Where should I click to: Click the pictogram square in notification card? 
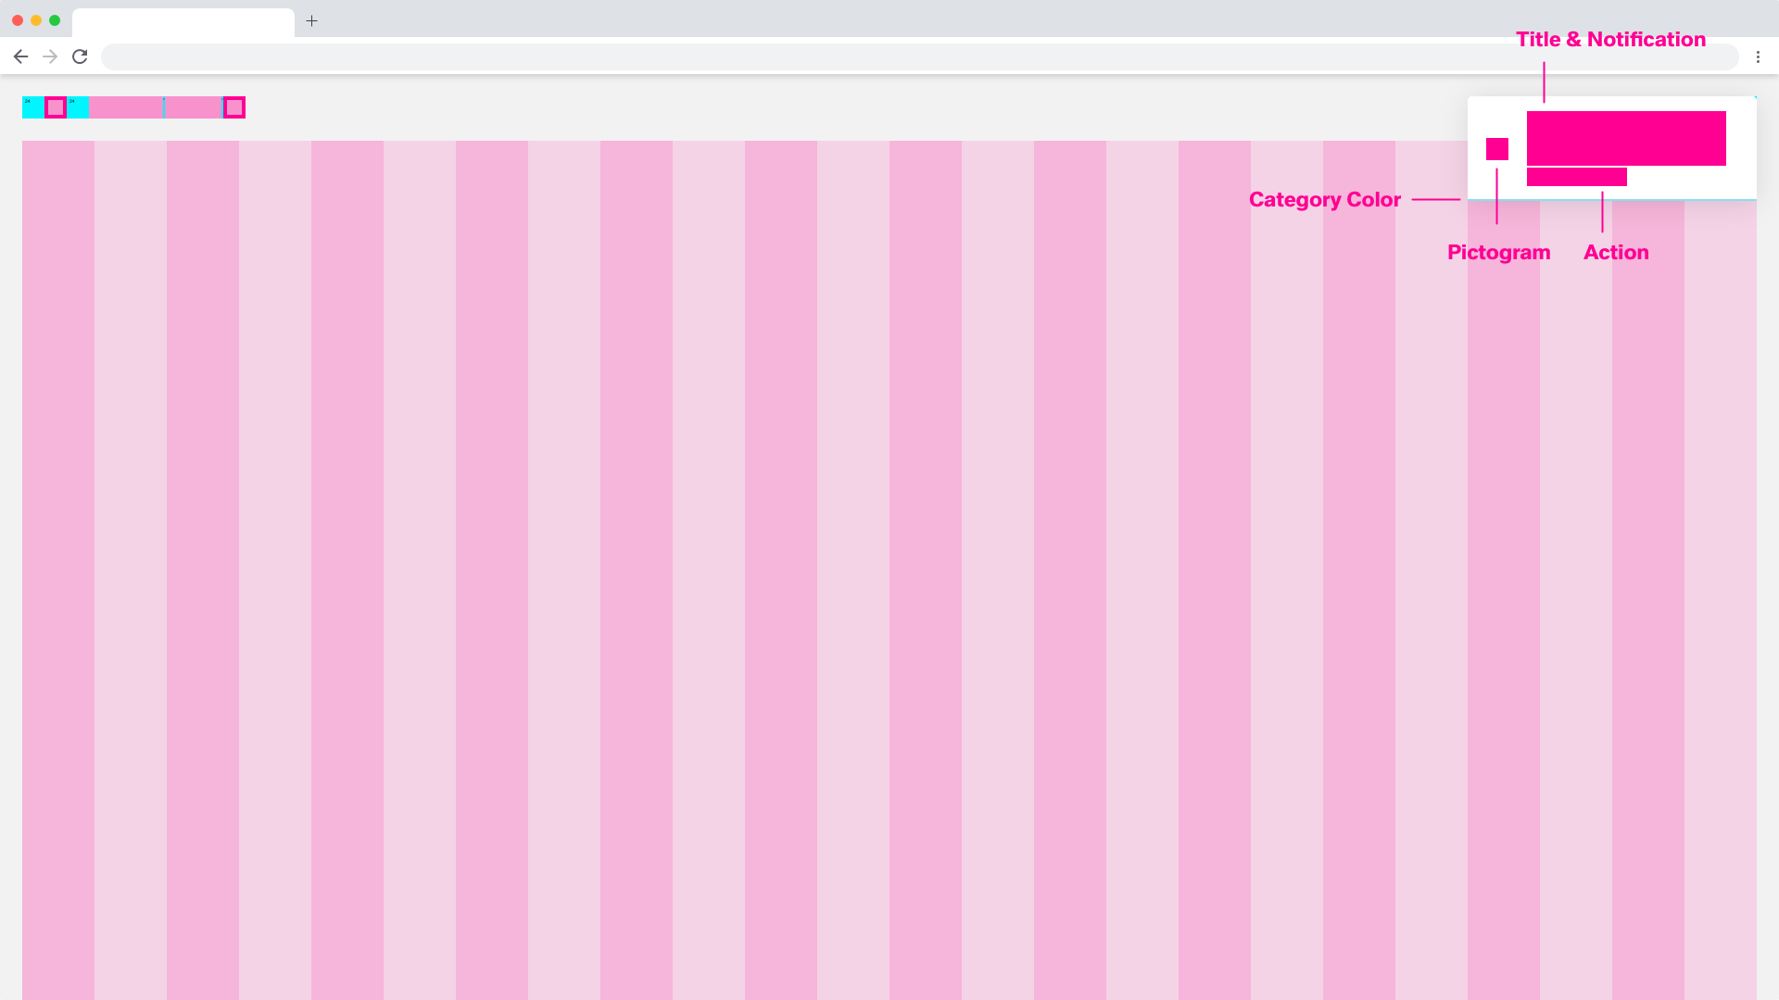pos(1496,149)
